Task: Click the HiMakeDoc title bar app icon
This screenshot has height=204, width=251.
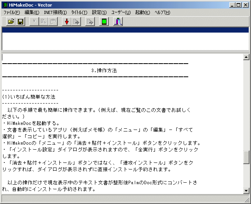Action: click(5, 5)
